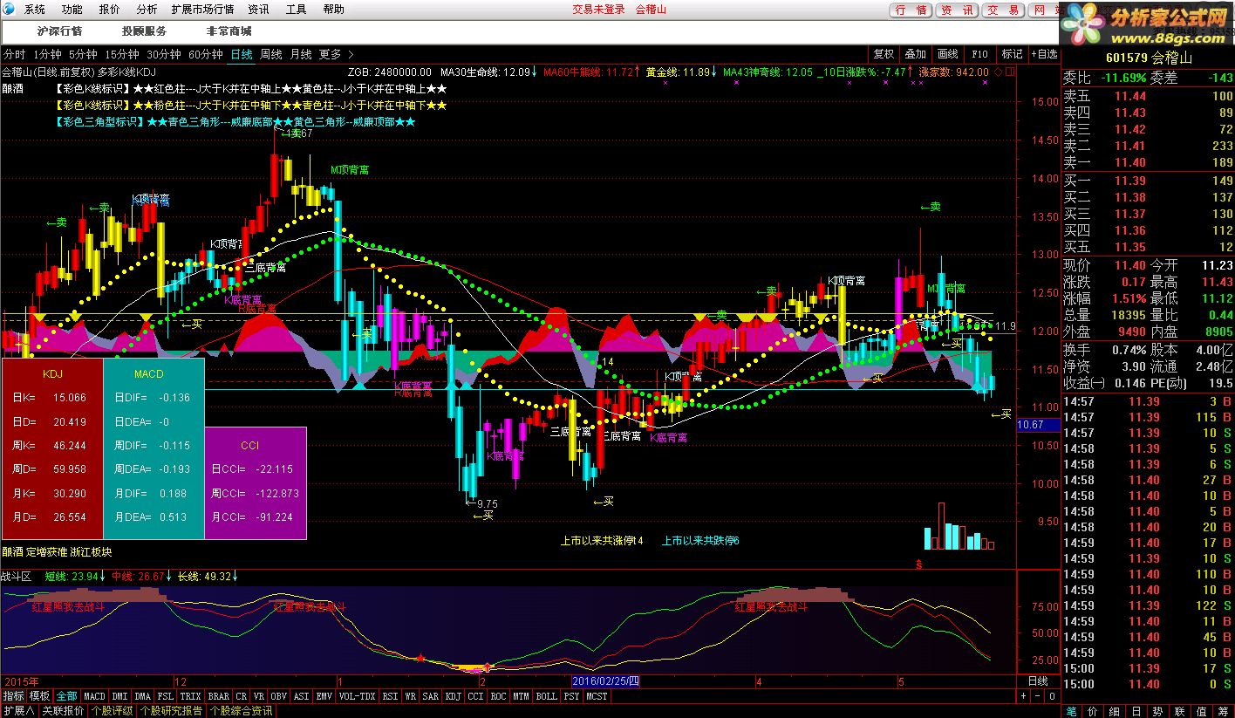This screenshot has width=1235, height=718.
Task: Select the 丰富商城 tab
Action: [229, 31]
